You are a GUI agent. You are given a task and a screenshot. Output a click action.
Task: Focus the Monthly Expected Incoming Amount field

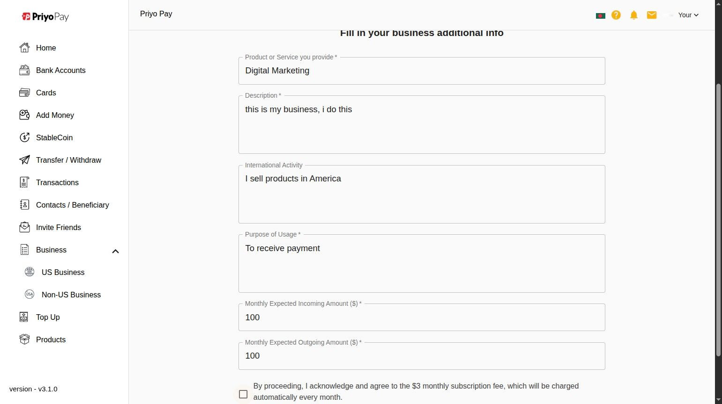pyautogui.click(x=422, y=317)
